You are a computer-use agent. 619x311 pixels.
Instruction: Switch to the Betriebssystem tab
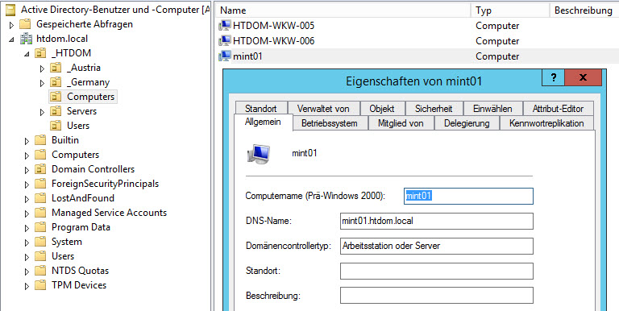click(x=330, y=123)
